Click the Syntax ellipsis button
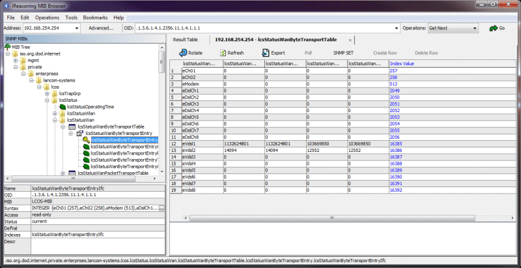This screenshot has height=268, width=521. pos(160,207)
